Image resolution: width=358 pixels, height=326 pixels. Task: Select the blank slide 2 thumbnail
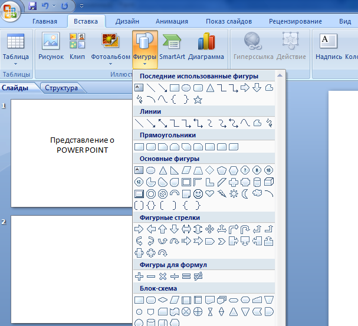72,269
